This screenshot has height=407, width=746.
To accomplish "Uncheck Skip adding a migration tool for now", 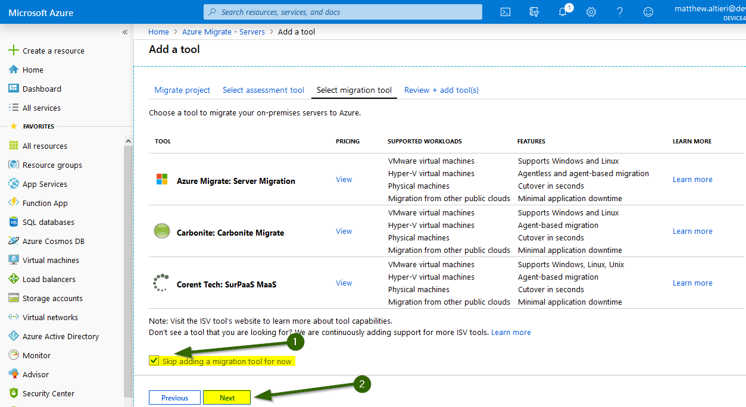I will click(x=154, y=360).
